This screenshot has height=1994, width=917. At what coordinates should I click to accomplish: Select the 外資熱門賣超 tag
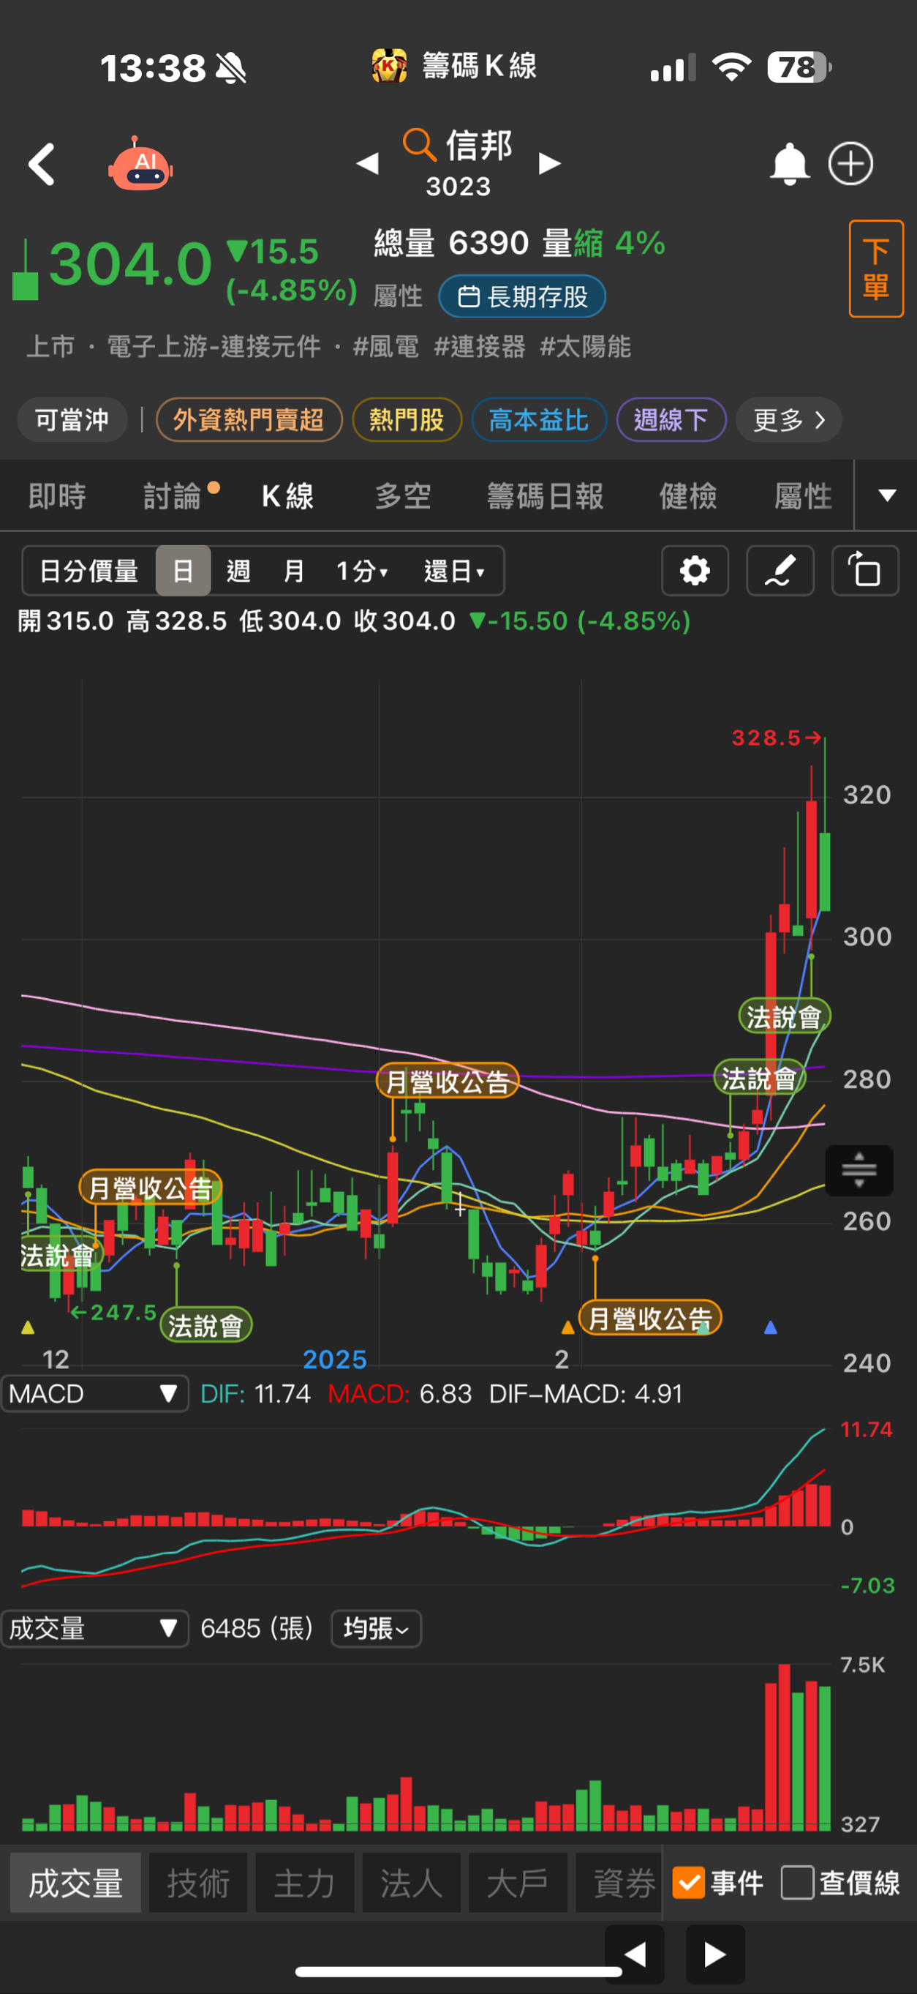249,419
